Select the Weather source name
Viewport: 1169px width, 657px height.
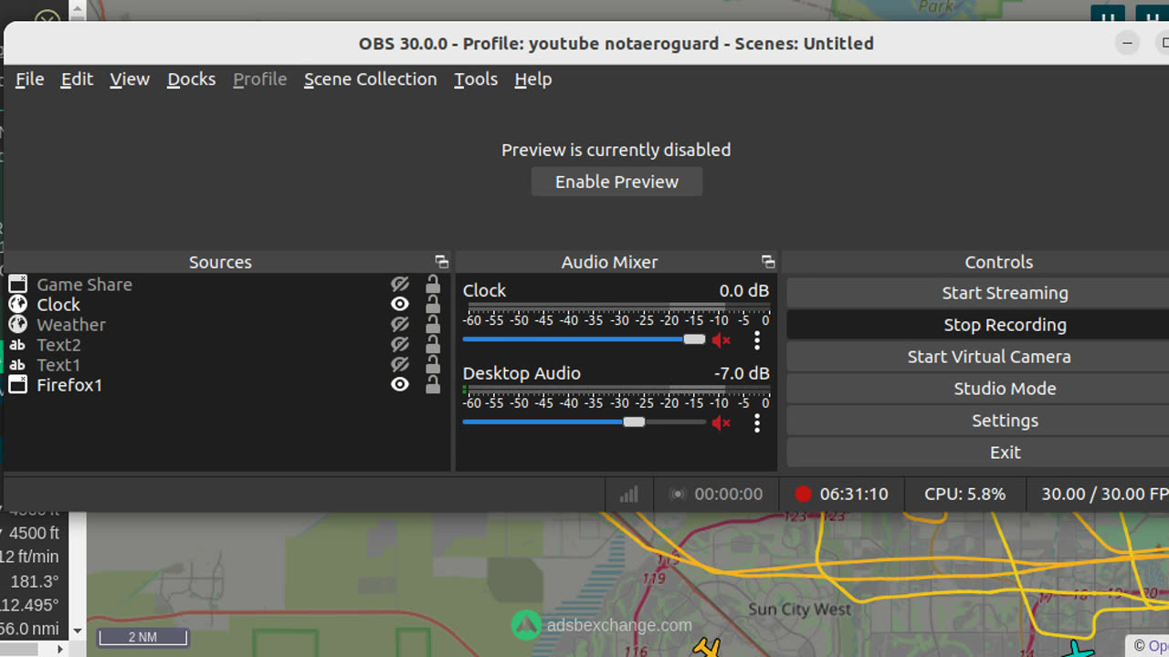click(71, 325)
